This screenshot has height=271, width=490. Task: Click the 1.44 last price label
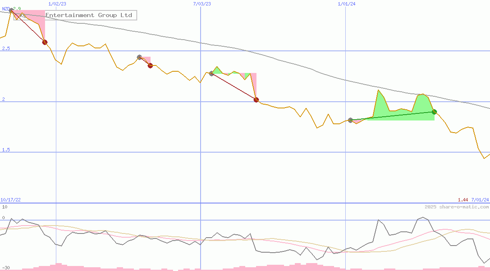[x=462, y=200]
